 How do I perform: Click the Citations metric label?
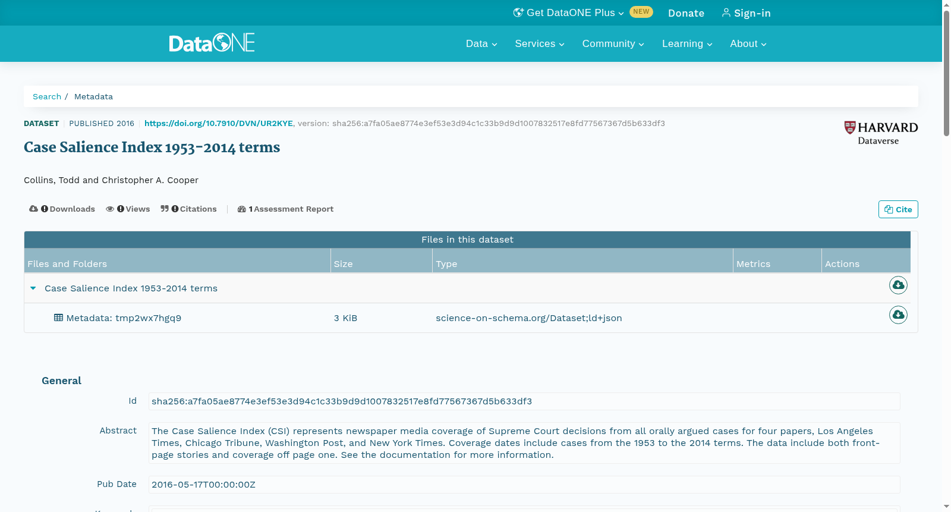pos(199,209)
